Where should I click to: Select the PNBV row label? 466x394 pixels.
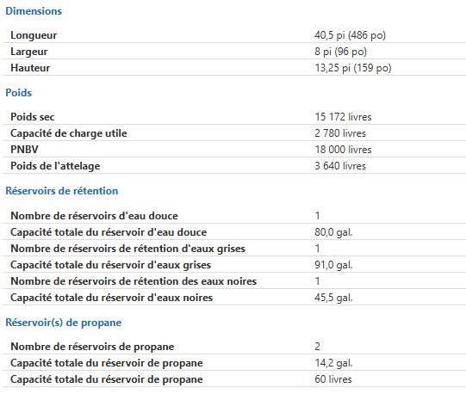(24, 150)
